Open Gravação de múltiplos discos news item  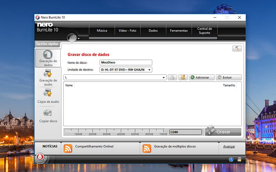pyautogui.click(x=175, y=147)
